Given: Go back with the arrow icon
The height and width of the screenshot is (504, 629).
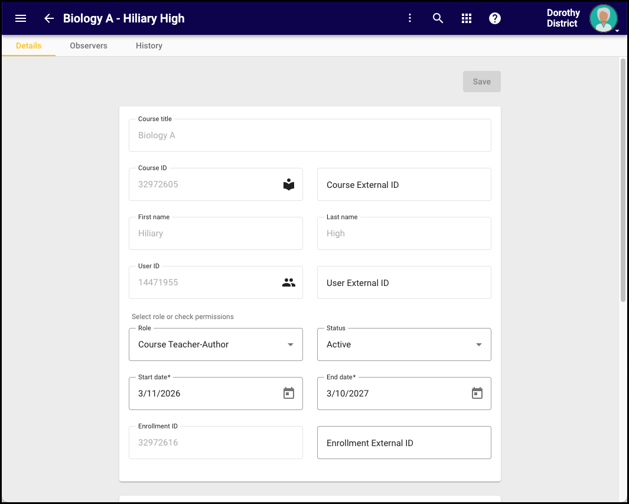Looking at the screenshot, I should pos(49,18).
